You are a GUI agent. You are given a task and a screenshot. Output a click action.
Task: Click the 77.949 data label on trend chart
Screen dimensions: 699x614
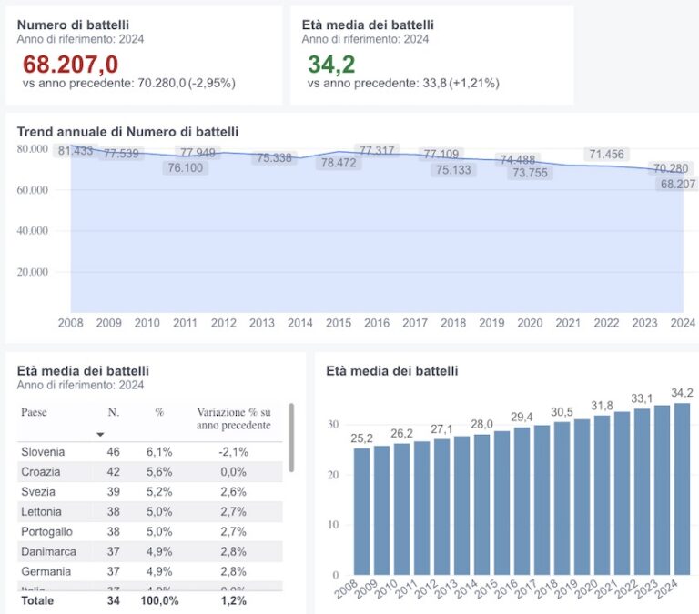click(198, 153)
